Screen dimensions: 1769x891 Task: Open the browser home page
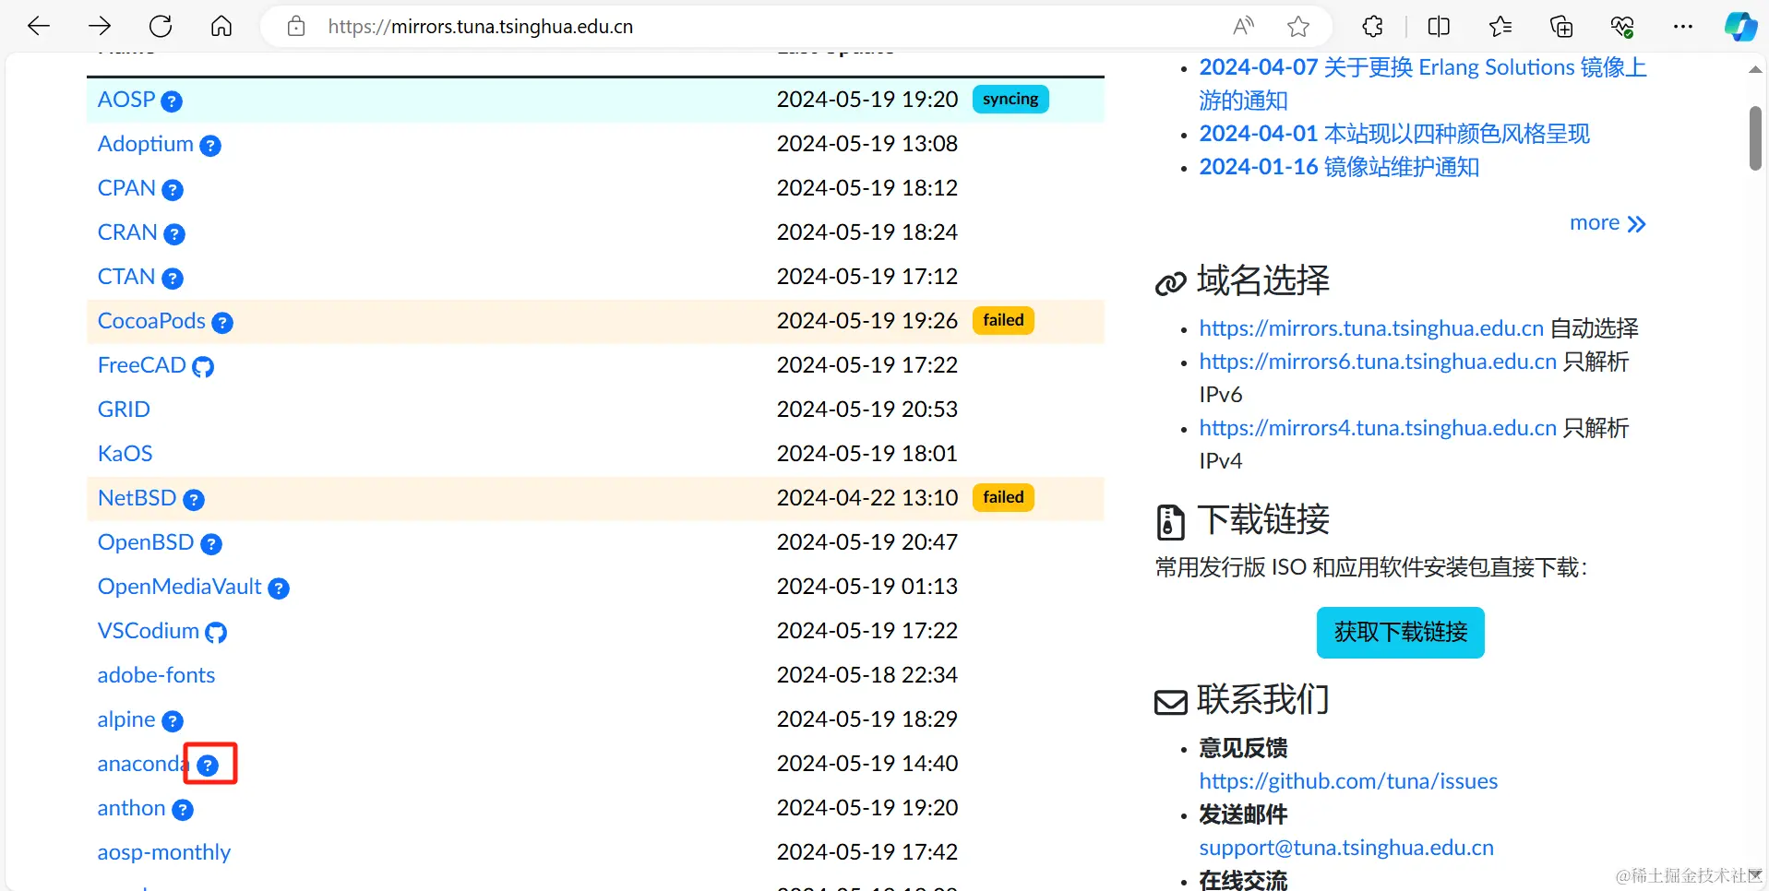tap(221, 26)
